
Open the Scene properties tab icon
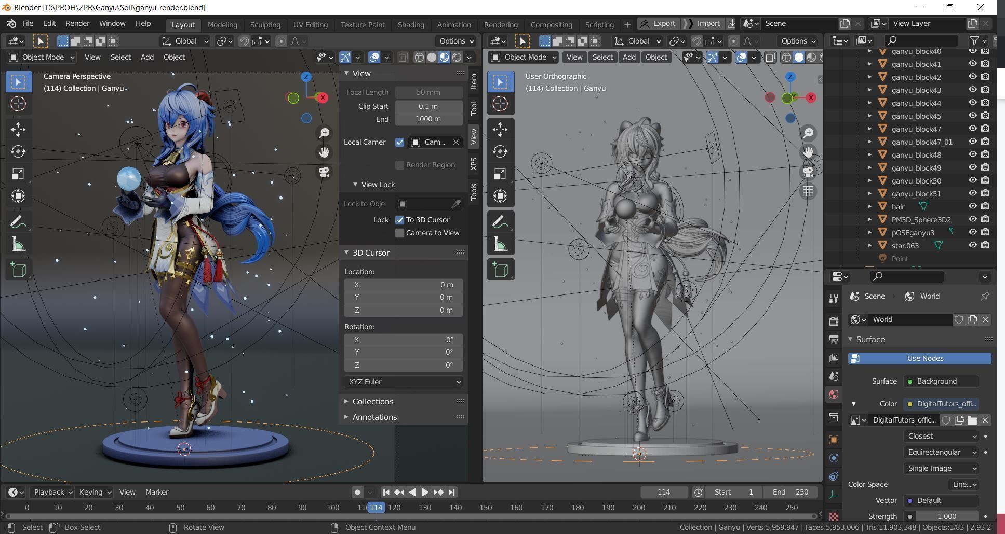[x=834, y=376]
